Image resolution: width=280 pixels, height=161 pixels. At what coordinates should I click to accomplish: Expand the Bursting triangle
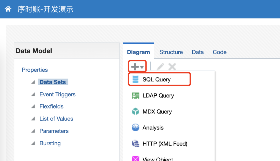(33, 143)
